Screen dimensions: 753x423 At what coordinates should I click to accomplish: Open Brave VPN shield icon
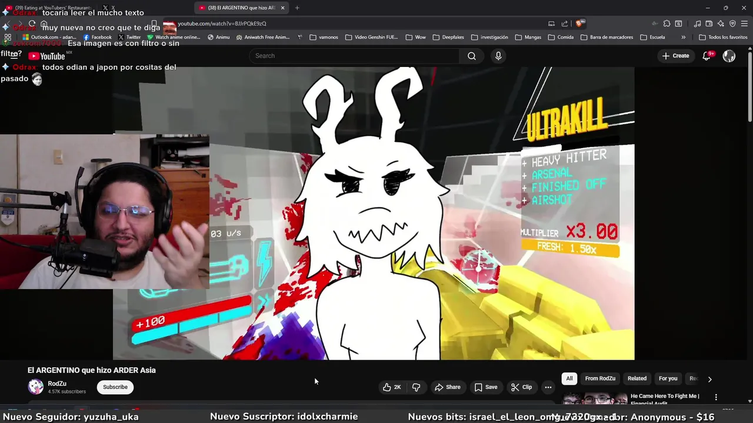tap(732, 23)
